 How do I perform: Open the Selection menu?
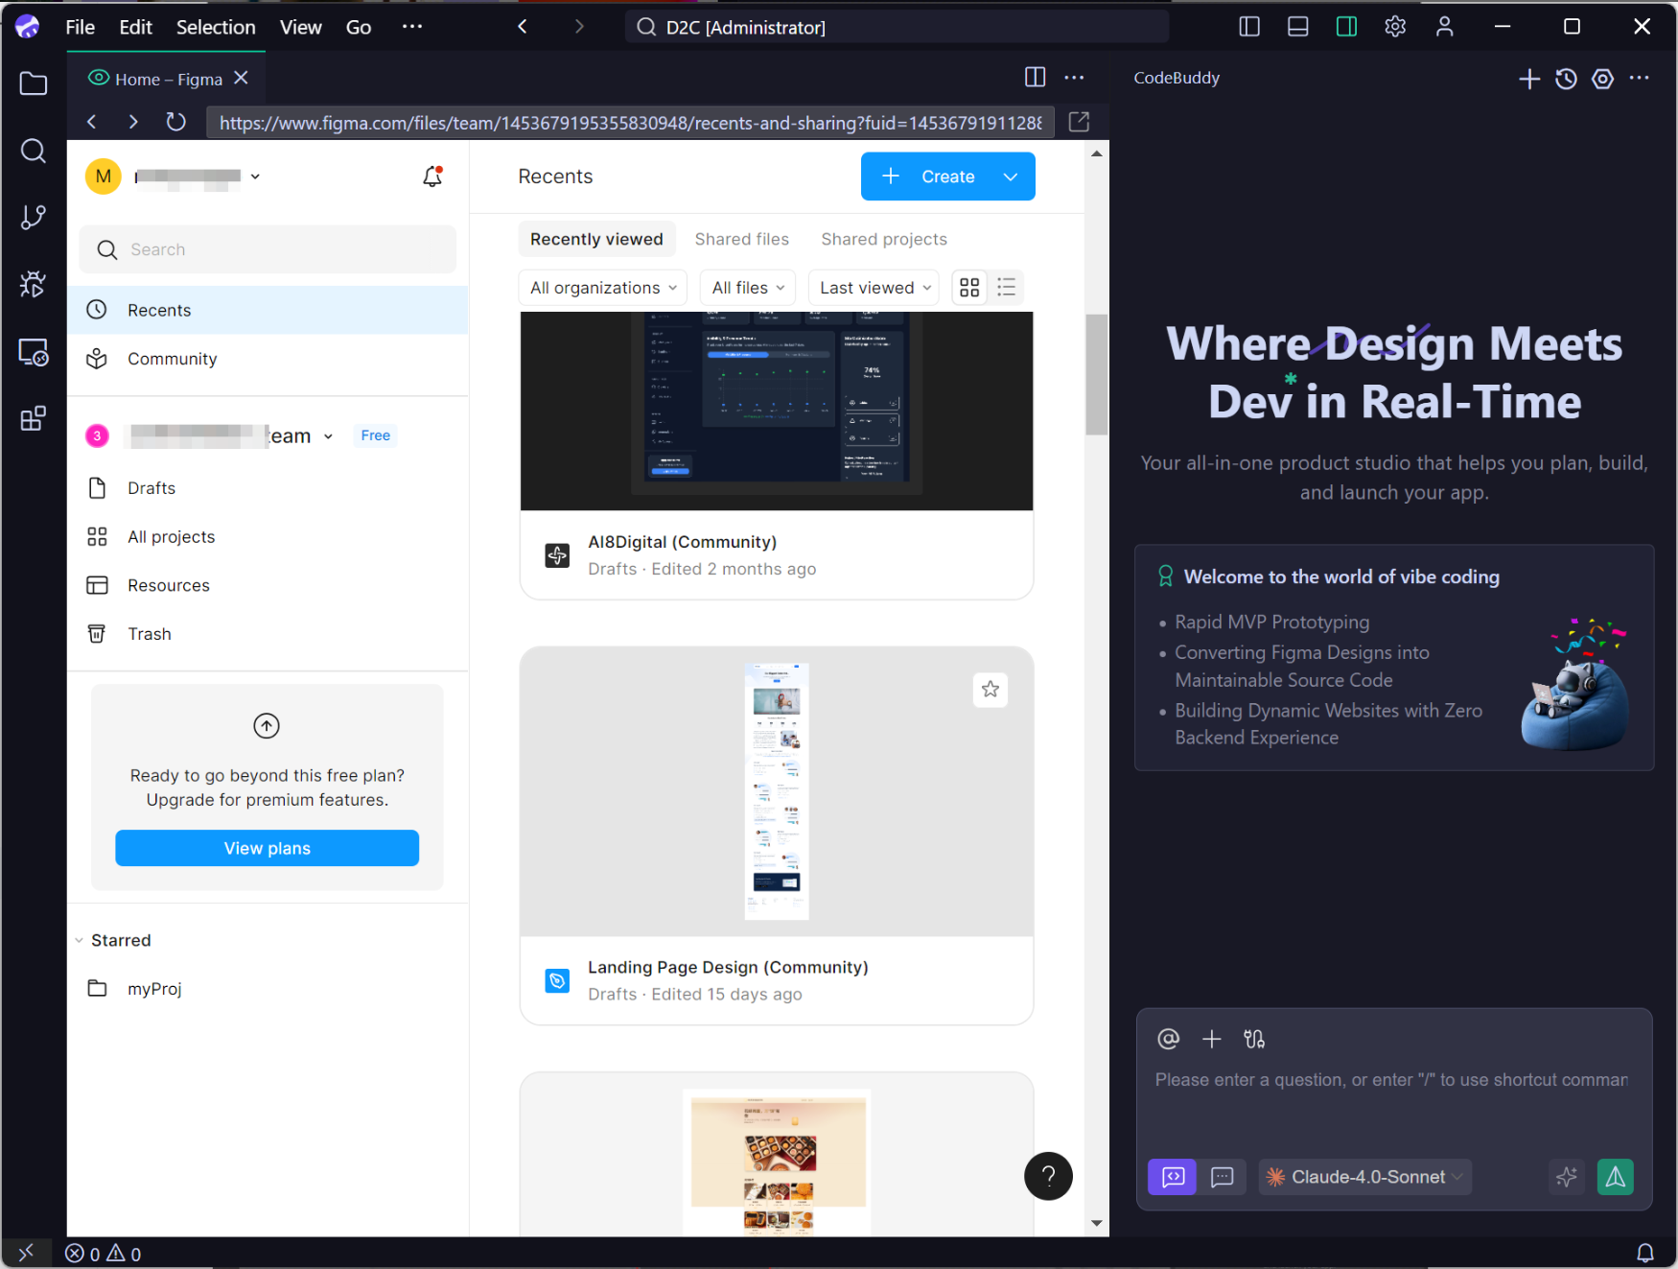point(216,27)
